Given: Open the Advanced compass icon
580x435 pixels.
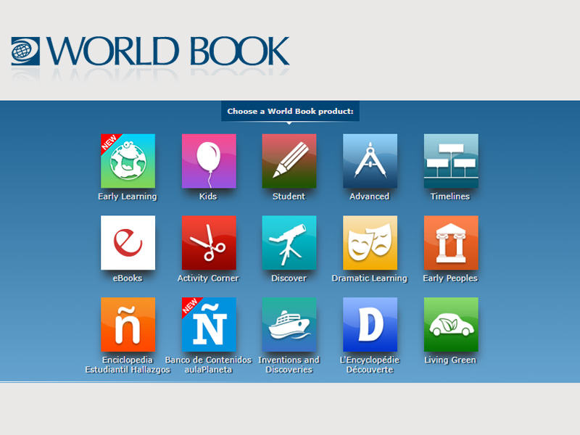Looking at the screenshot, I should pyautogui.click(x=370, y=161).
